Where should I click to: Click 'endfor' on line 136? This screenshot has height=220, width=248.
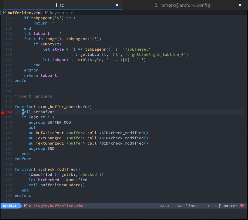pyautogui.click(x=31, y=70)
